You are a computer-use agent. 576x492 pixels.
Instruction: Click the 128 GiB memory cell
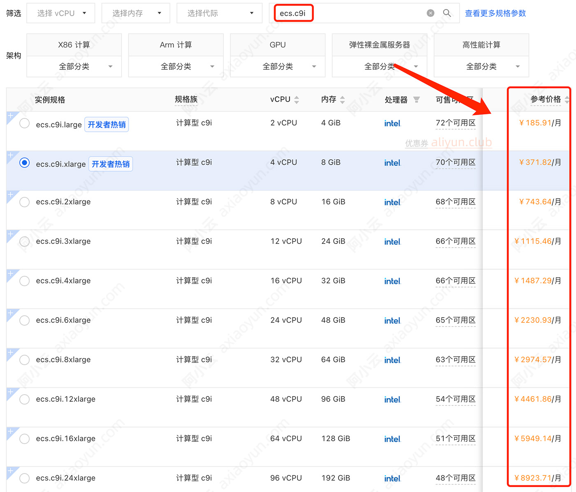[336, 439]
